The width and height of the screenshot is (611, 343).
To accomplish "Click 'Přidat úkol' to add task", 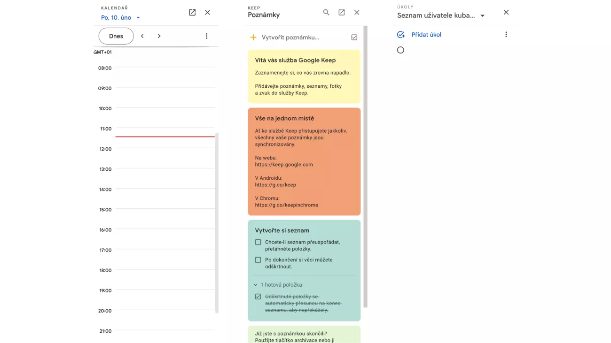I will (x=426, y=35).
